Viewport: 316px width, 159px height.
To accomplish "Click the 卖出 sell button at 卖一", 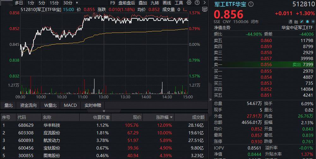I will coord(297,64).
